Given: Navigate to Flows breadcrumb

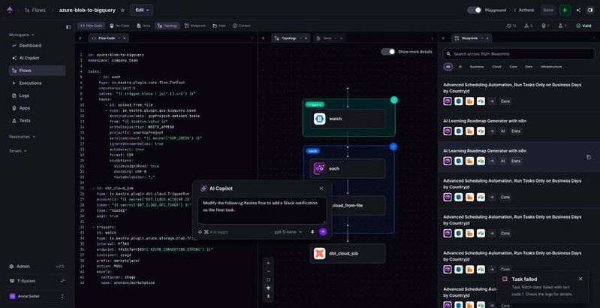Looking at the screenshot, I should click(35, 11).
